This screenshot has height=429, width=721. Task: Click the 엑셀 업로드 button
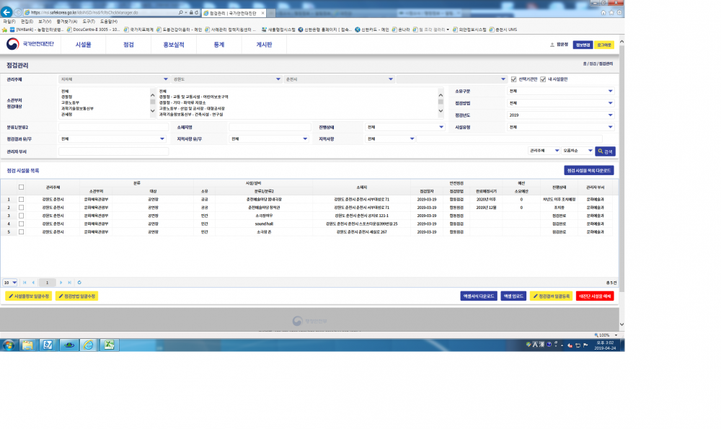click(513, 296)
